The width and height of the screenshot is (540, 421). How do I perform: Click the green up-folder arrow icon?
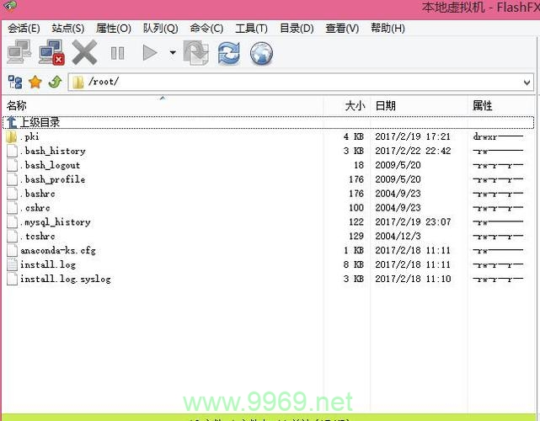click(x=56, y=82)
